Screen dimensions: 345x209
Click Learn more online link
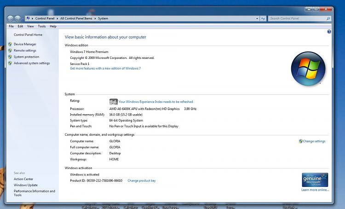(x=315, y=190)
